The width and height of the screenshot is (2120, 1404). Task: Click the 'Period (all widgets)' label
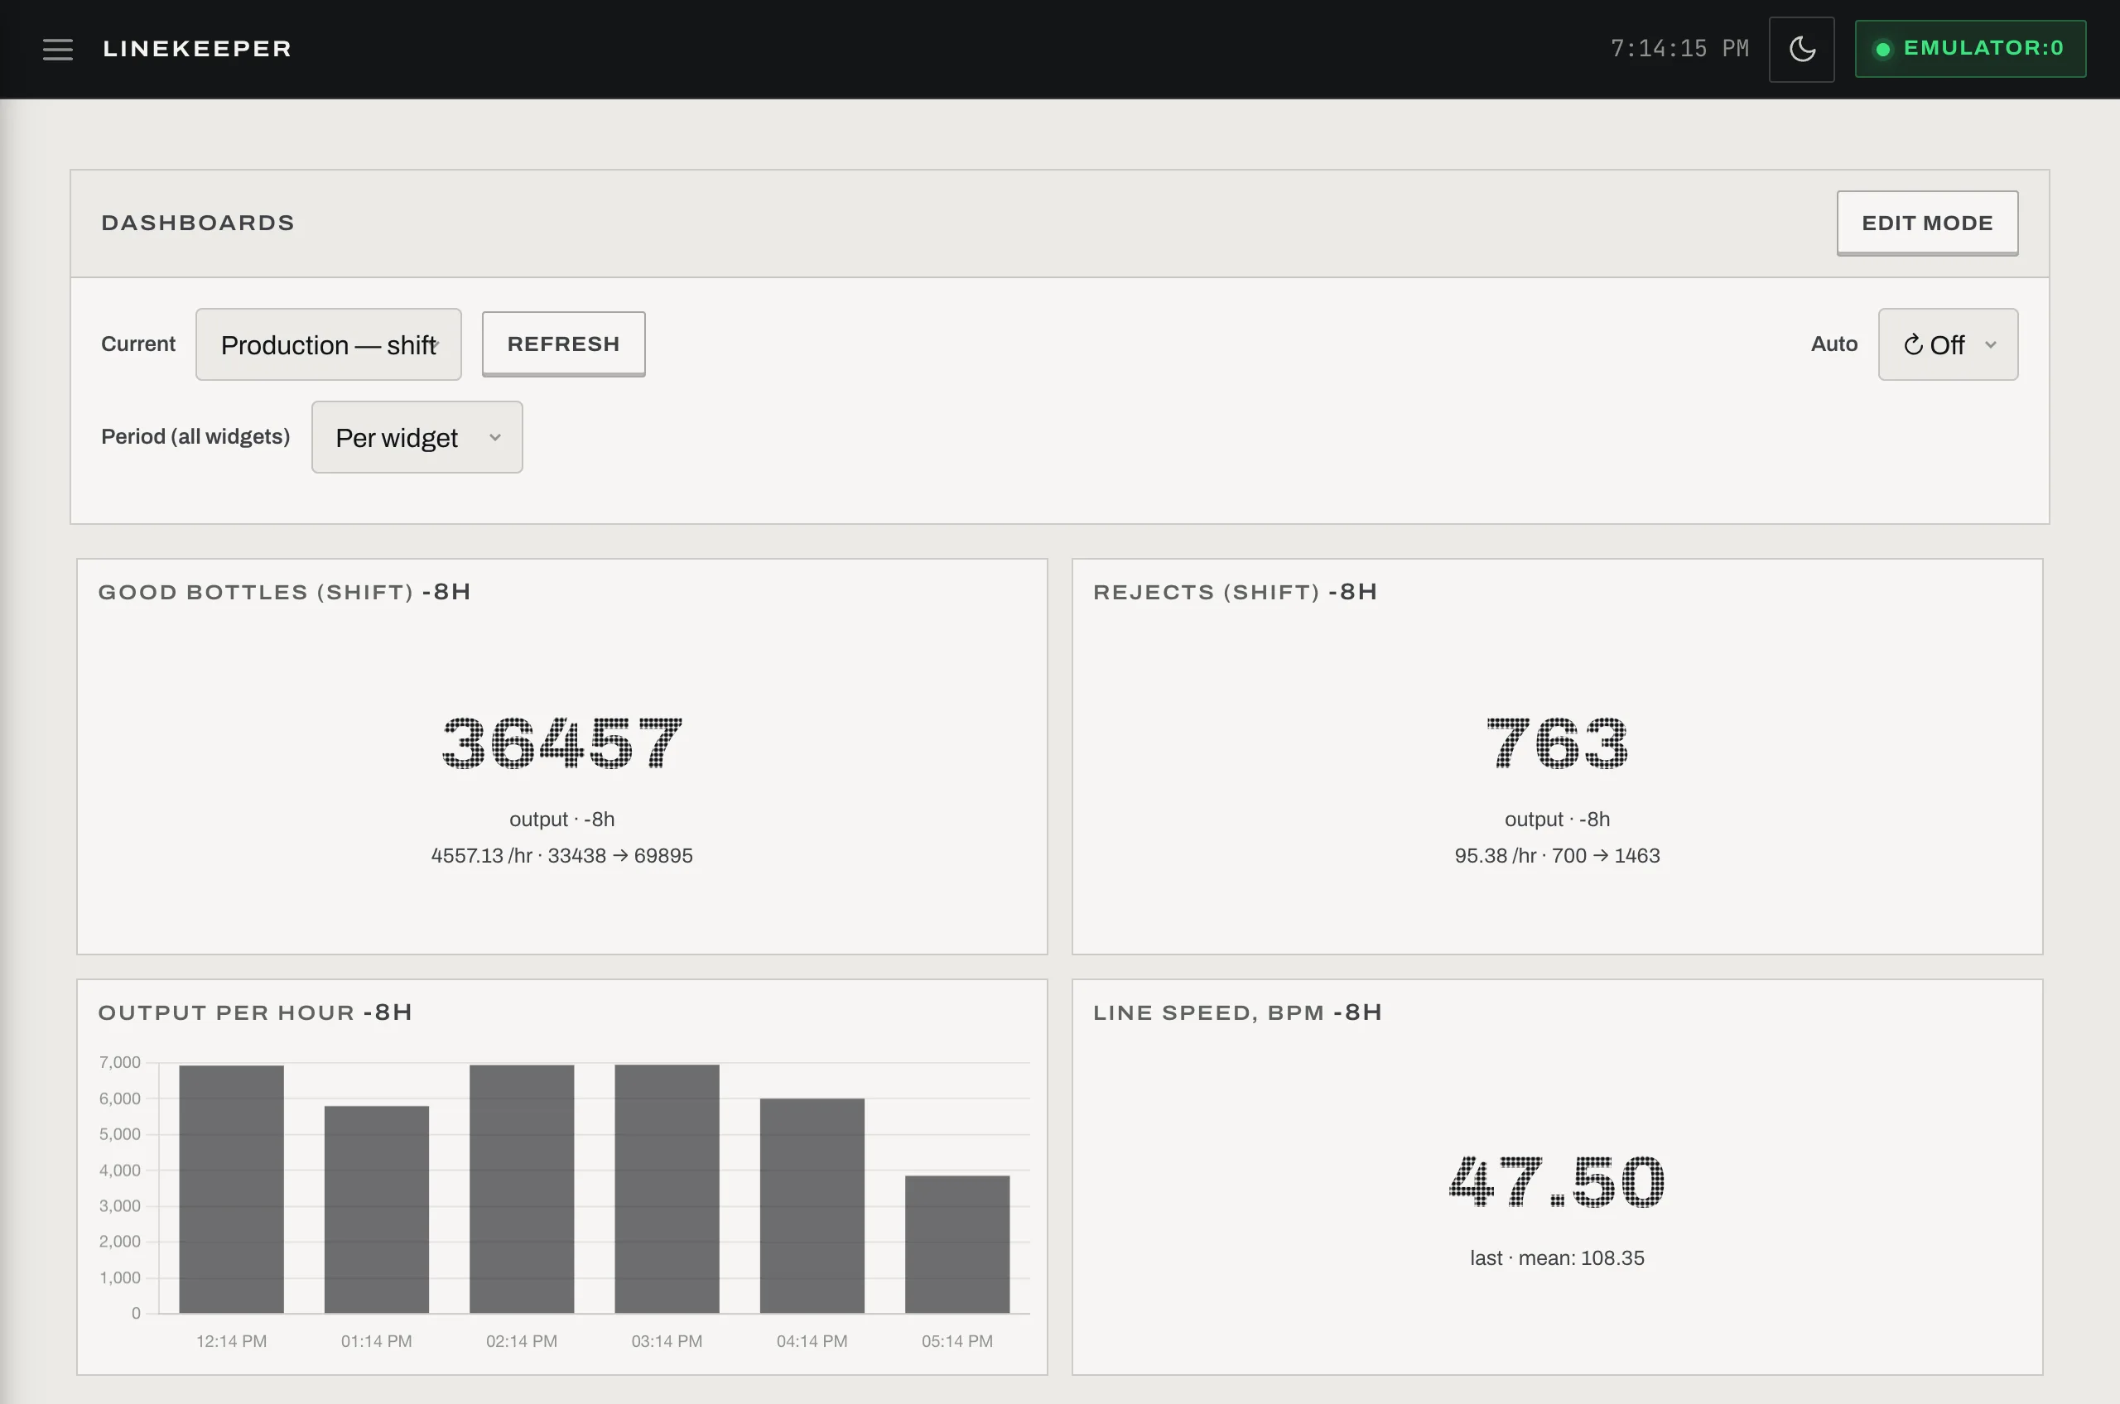tap(195, 437)
